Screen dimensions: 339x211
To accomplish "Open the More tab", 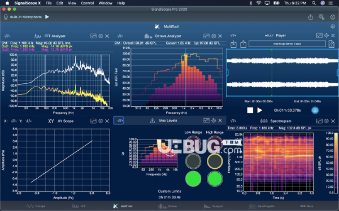I will click(x=307, y=206).
